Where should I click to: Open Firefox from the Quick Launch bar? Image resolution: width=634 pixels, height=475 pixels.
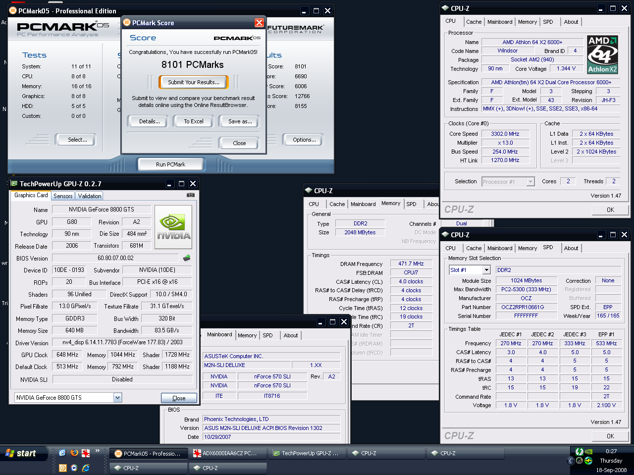74,453
